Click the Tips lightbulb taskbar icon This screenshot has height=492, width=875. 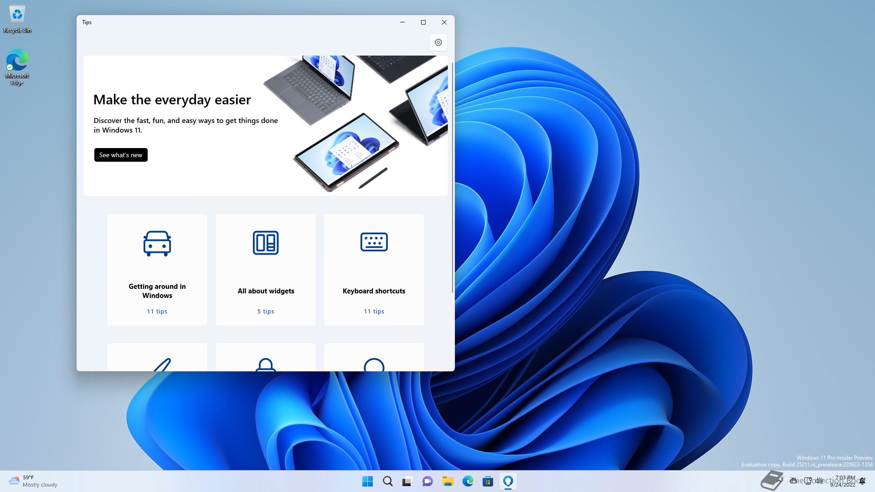point(508,481)
